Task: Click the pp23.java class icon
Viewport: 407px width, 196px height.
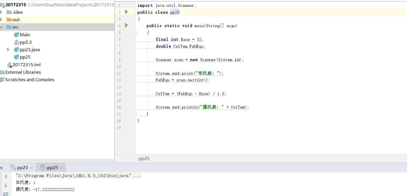Action: 16,49
